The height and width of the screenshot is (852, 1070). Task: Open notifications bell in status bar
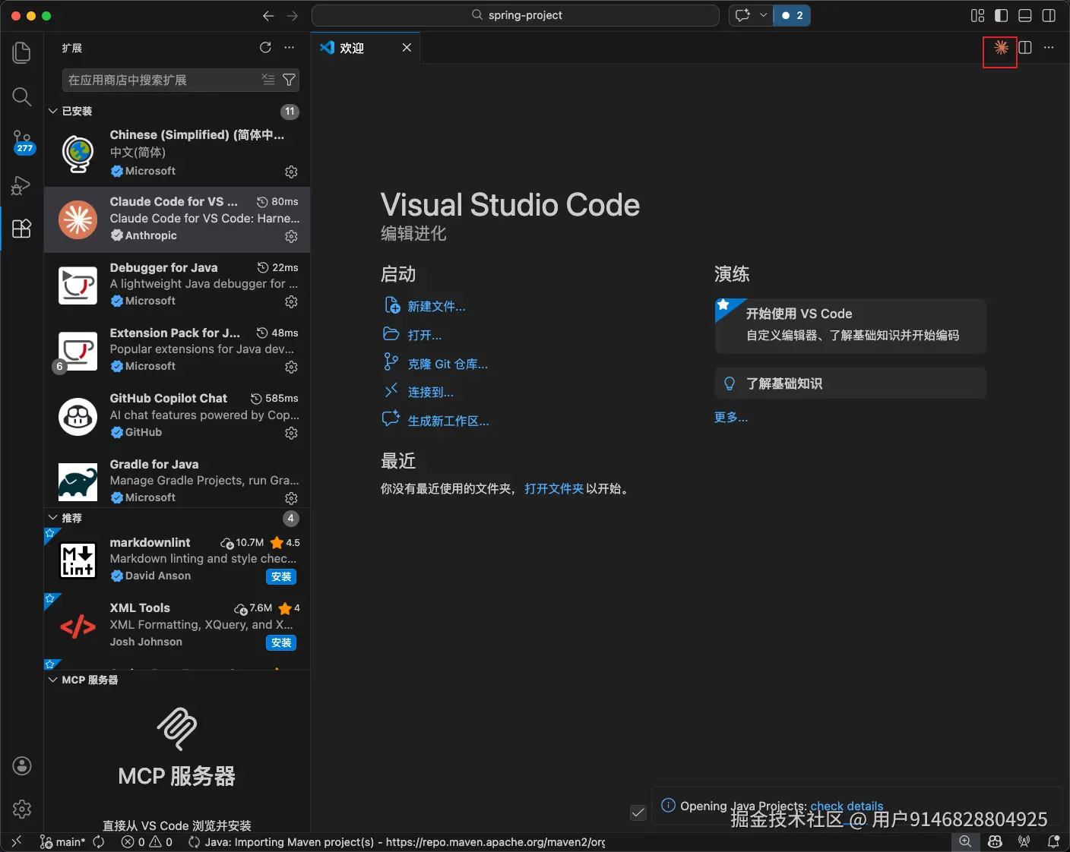point(1053,841)
